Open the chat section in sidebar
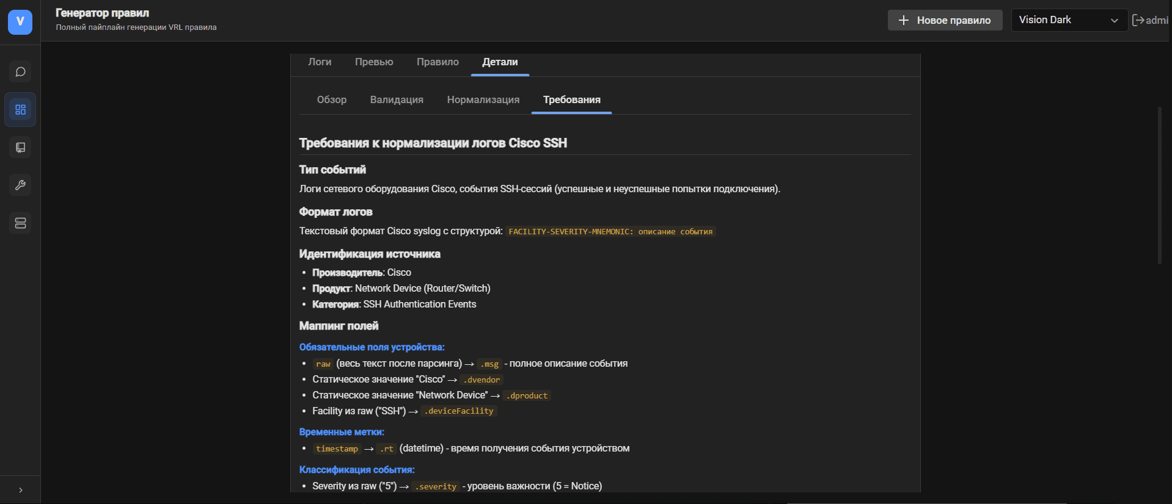Screen dimensions: 1172x504 (x=20, y=72)
